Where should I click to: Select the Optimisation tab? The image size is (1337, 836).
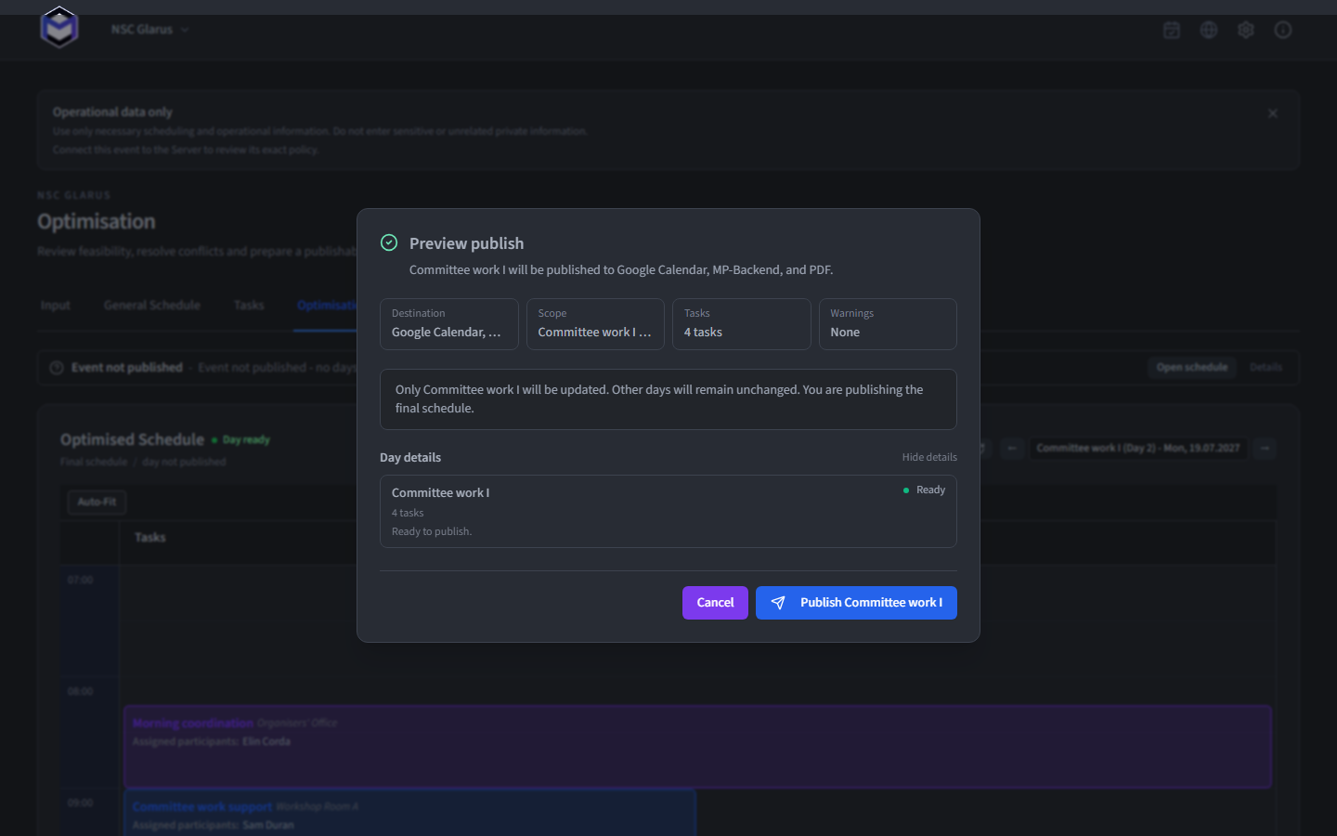coord(327,305)
